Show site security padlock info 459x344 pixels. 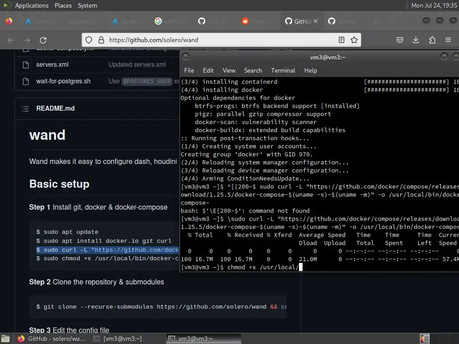(101, 40)
